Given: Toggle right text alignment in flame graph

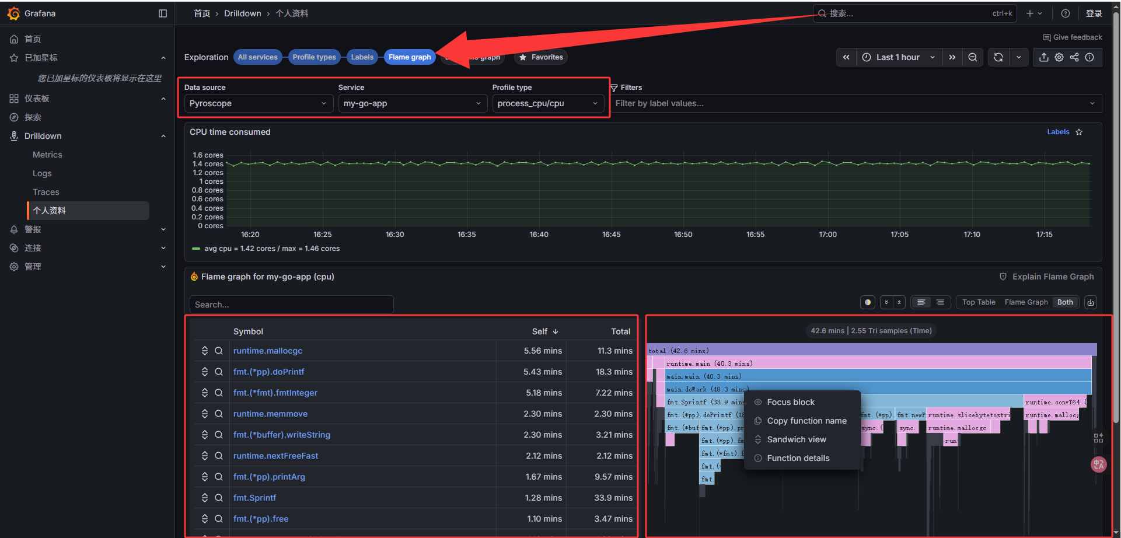Looking at the screenshot, I should [940, 302].
